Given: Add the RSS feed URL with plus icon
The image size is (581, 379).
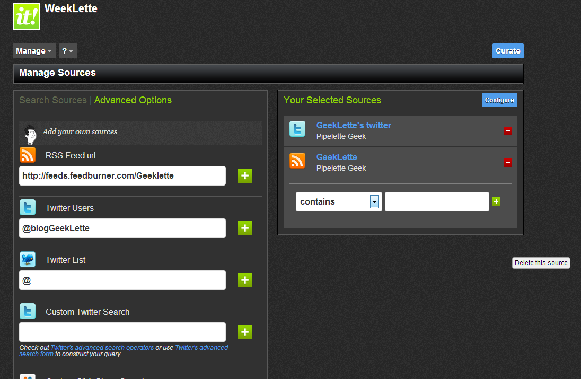Looking at the screenshot, I should 245,176.
